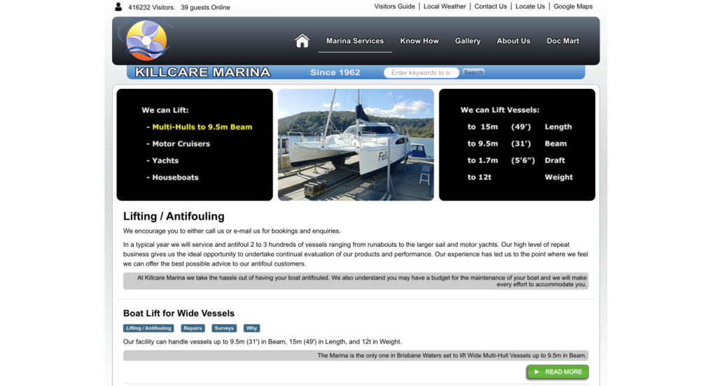Open the Doc Mart menu
Viewport: 717px width, 386px height.
pyautogui.click(x=563, y=41)
